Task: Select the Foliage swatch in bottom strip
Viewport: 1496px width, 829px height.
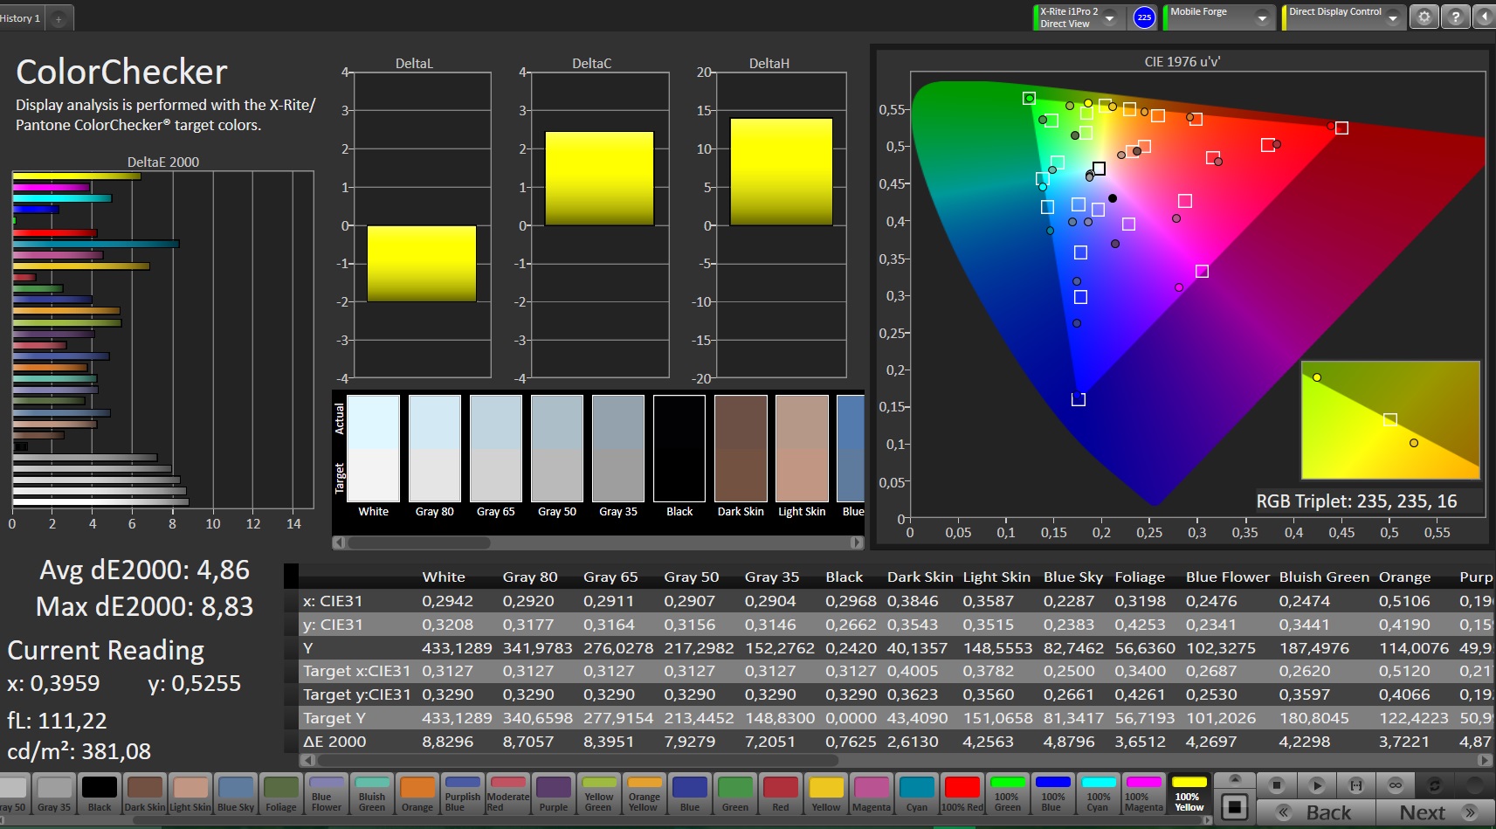Action: (x=281, y=794)
